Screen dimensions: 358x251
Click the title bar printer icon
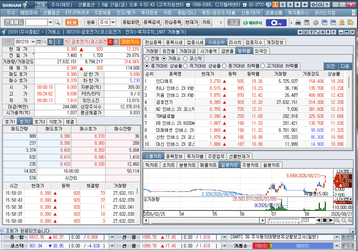click(320, 4)
